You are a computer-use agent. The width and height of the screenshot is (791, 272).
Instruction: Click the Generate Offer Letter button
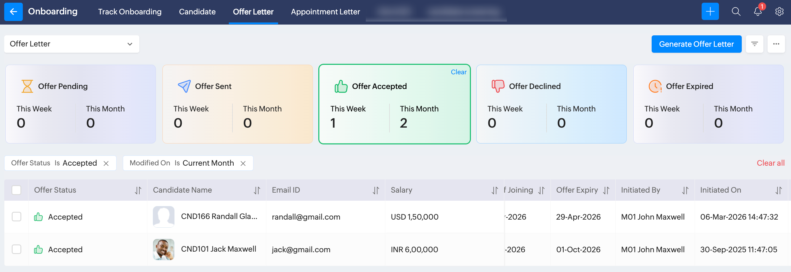pos(696,44)
